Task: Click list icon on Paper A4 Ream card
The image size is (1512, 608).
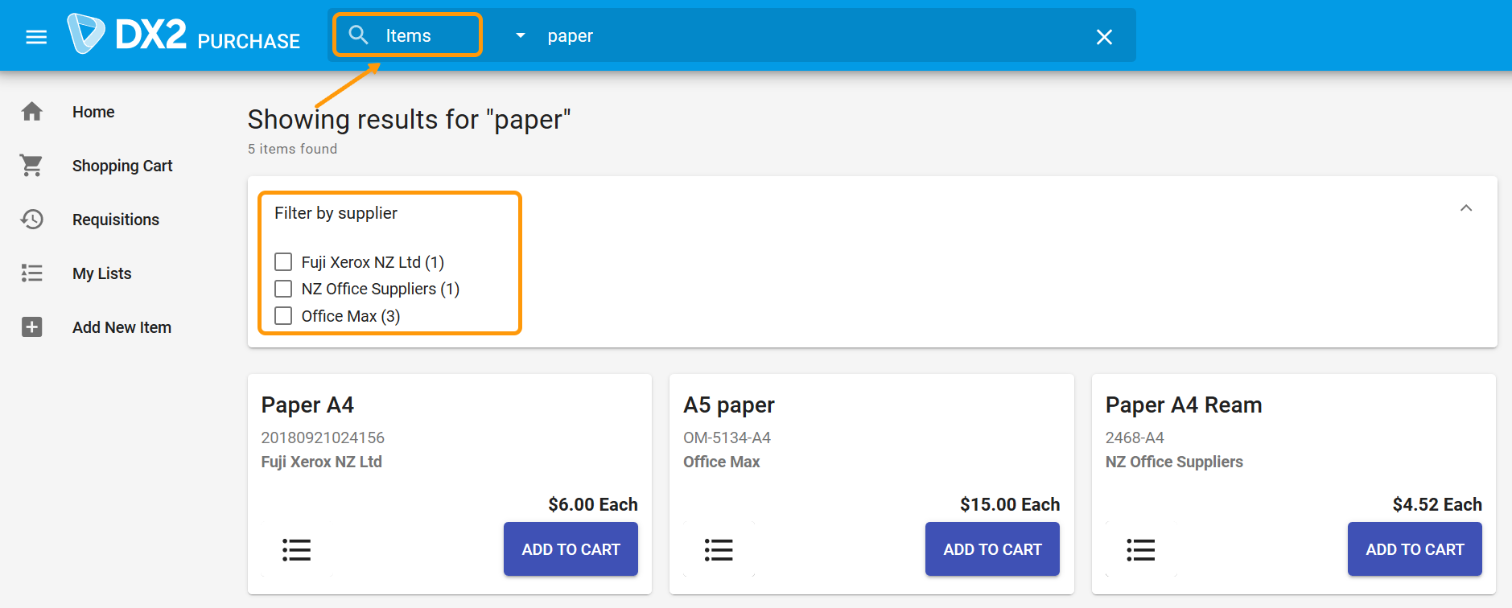Action: [1140, 550]
